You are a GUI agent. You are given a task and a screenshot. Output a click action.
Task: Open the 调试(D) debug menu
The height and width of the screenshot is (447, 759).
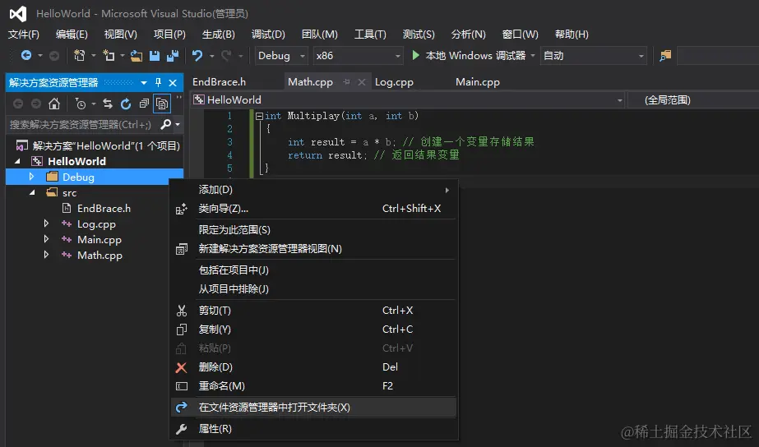coord(268,35)
